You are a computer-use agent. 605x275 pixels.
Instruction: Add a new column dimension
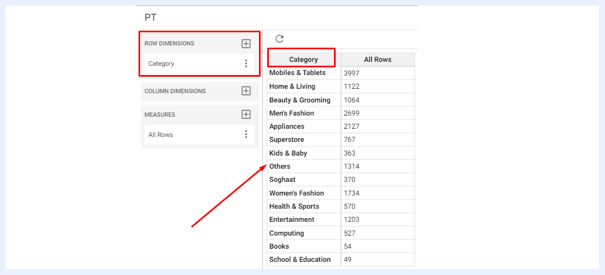pyautogui.click(x=246, y=91)
